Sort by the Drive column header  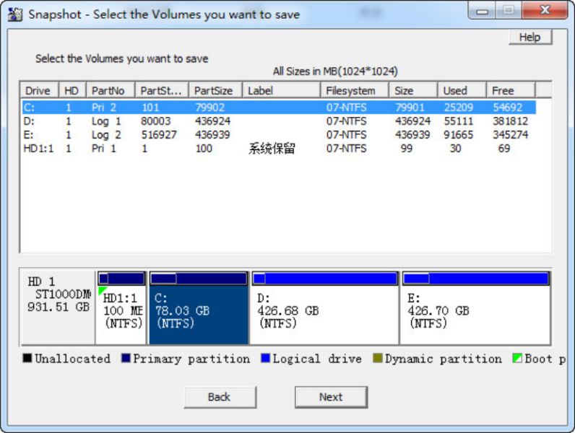(39, 90)
